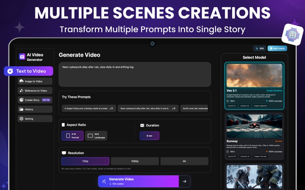Open Image to Video mode

point(35,81)
